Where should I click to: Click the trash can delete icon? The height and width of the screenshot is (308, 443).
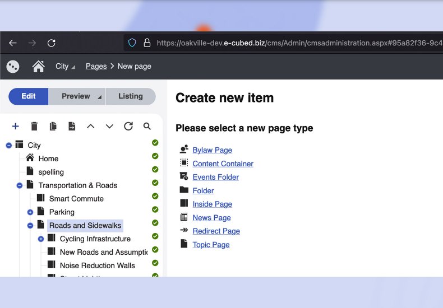34,127
